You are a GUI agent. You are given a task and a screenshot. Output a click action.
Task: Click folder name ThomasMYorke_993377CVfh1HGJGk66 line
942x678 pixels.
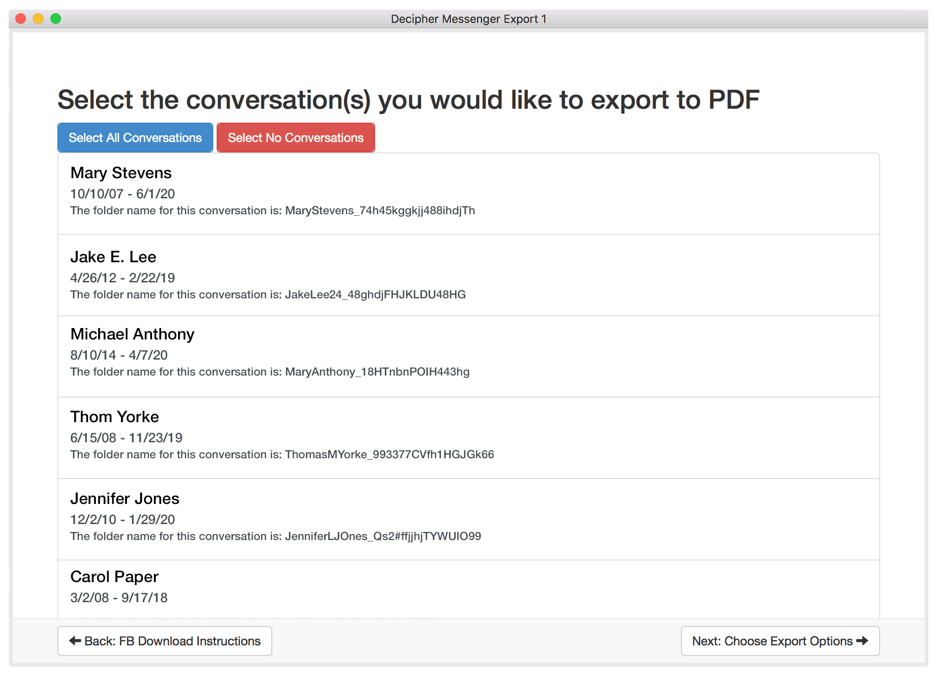pyautogui.click(x=282, y=455)
